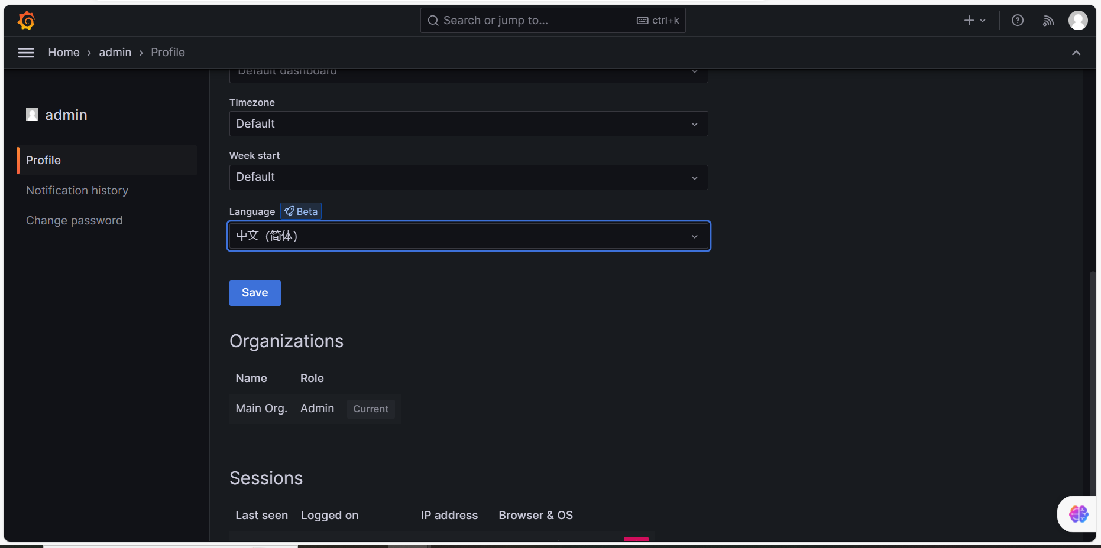The image size is (1101, 548).
Task: Click the IP address column header
Action: coord(449,516)
